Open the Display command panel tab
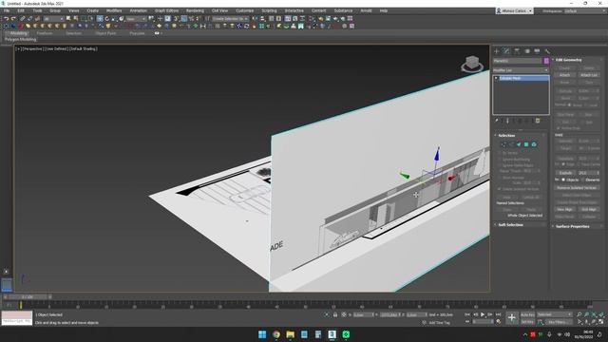 tap(537, 51)
